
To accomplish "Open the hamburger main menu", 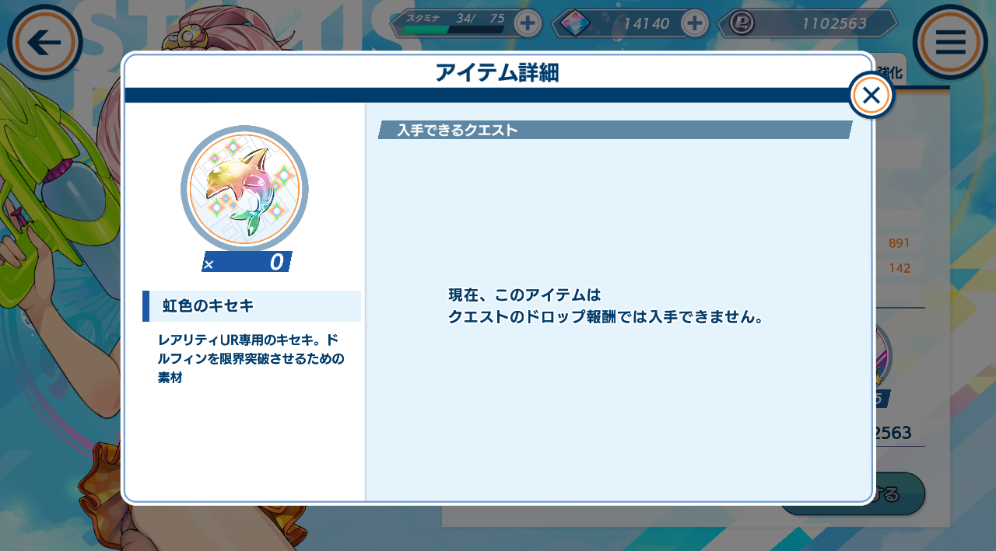I will [x=950, y=42].
